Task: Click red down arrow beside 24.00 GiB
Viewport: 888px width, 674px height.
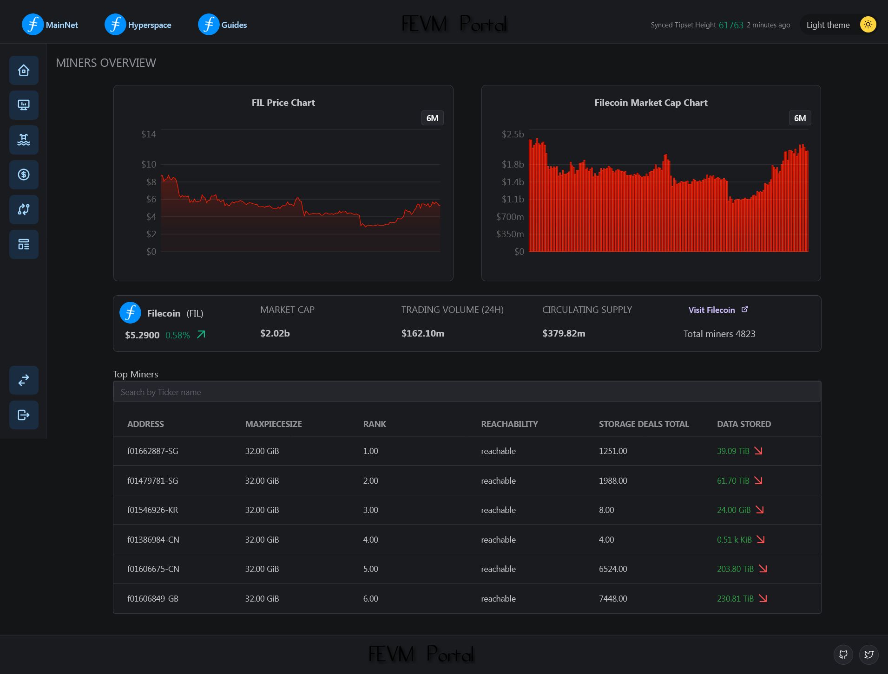Action: click(760, 510)
